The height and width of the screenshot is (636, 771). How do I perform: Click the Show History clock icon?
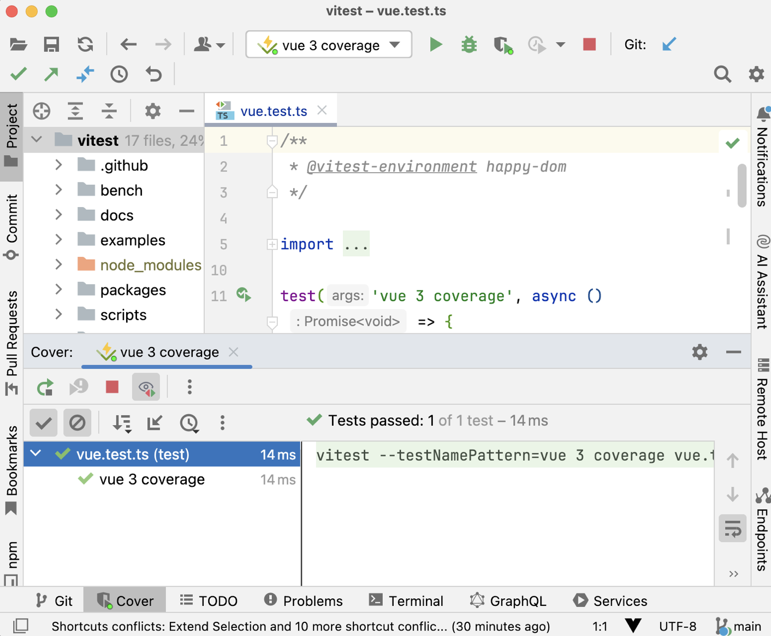pos(119,74)
